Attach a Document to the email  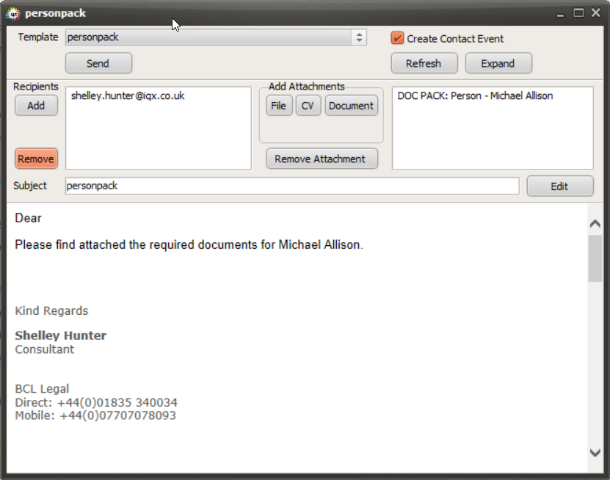[x=352, y=106]
